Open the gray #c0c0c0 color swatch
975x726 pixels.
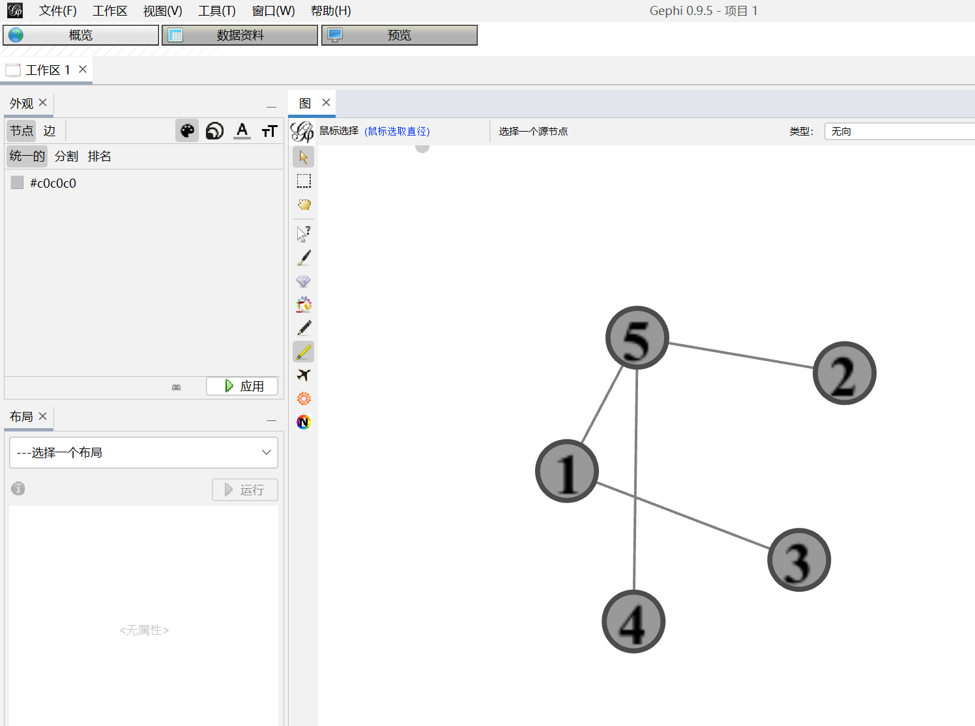coord(18,182)
